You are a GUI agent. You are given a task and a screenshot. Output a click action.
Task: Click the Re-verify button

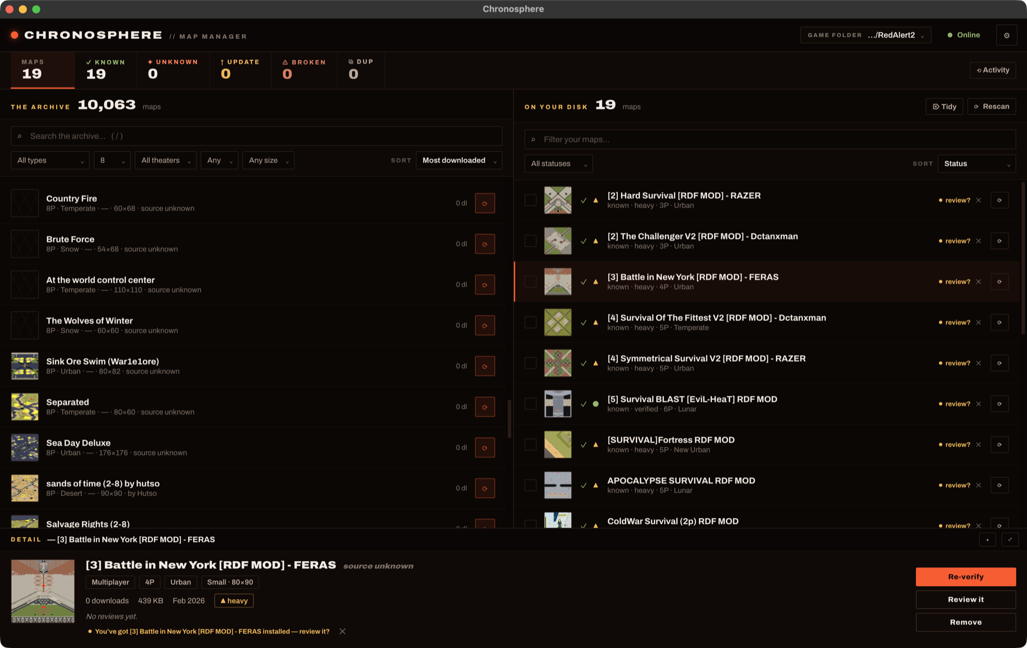pos(965,577)
